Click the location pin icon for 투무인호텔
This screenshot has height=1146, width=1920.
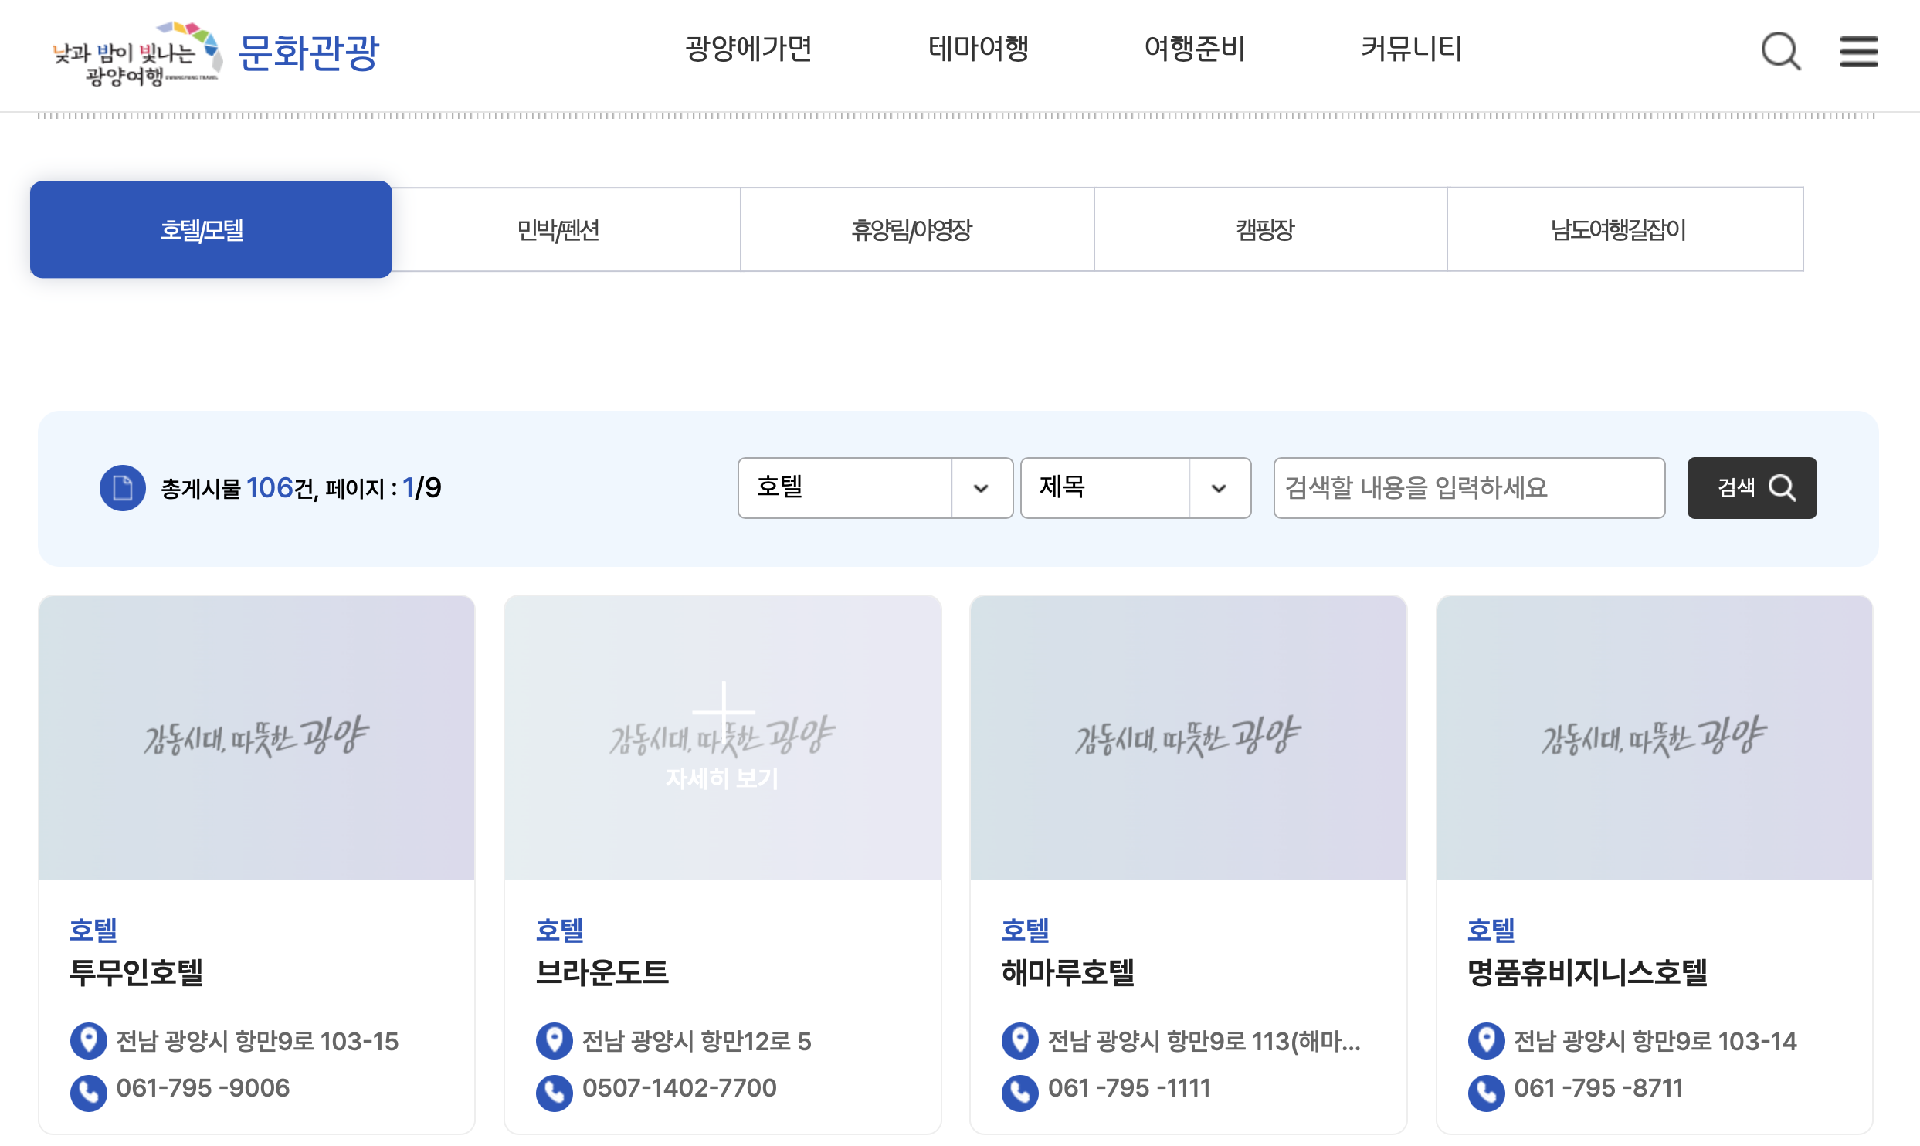(x=88, y=1040)
